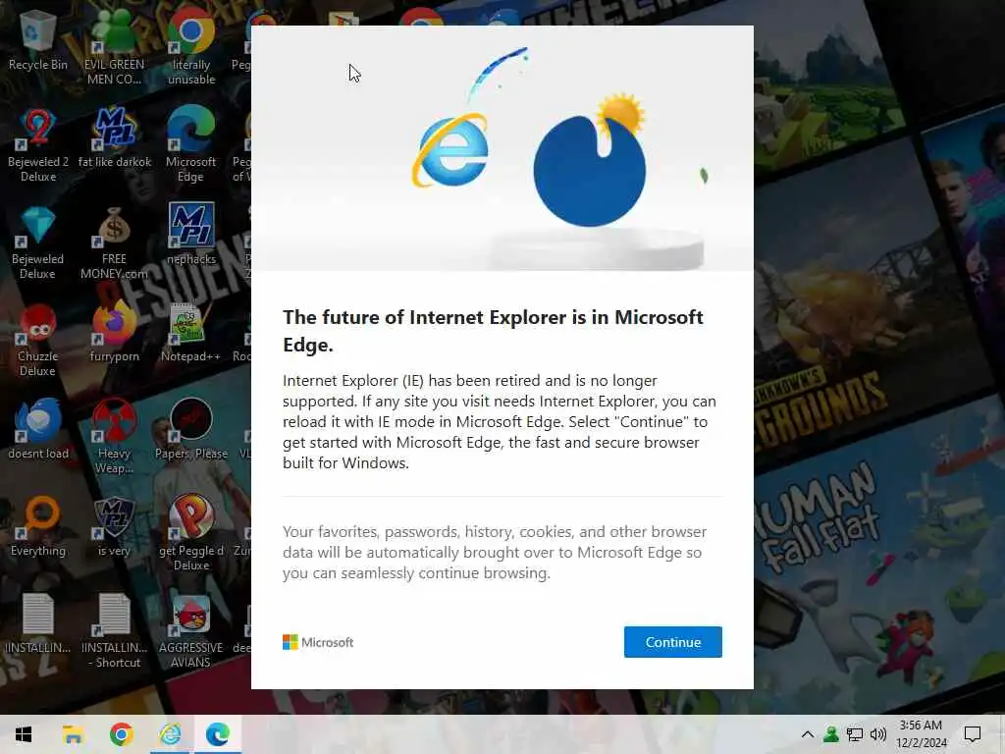The image size is (1005, 754).
Task: Select the EVIL GREEN MEN CO... shortcut
Action: coord(114,48)
